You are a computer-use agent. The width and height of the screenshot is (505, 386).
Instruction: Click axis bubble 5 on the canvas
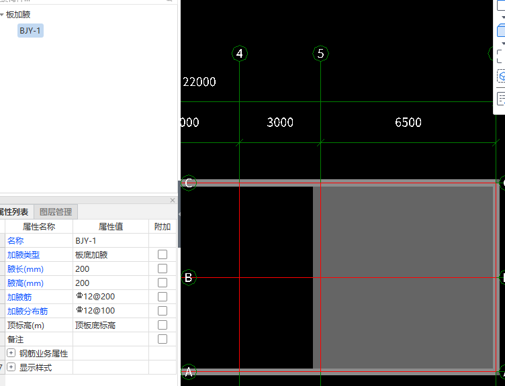(320, 54)
